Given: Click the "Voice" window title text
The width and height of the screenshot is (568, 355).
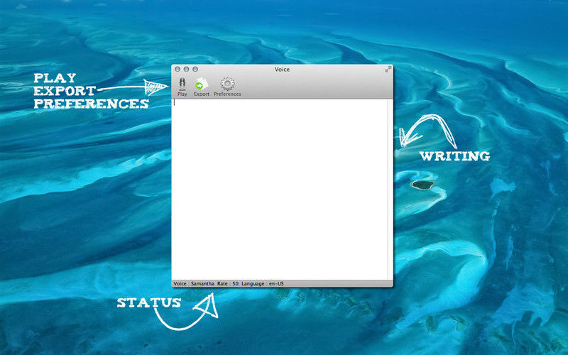Looking at the screenshot, I should tap(282, 69).
